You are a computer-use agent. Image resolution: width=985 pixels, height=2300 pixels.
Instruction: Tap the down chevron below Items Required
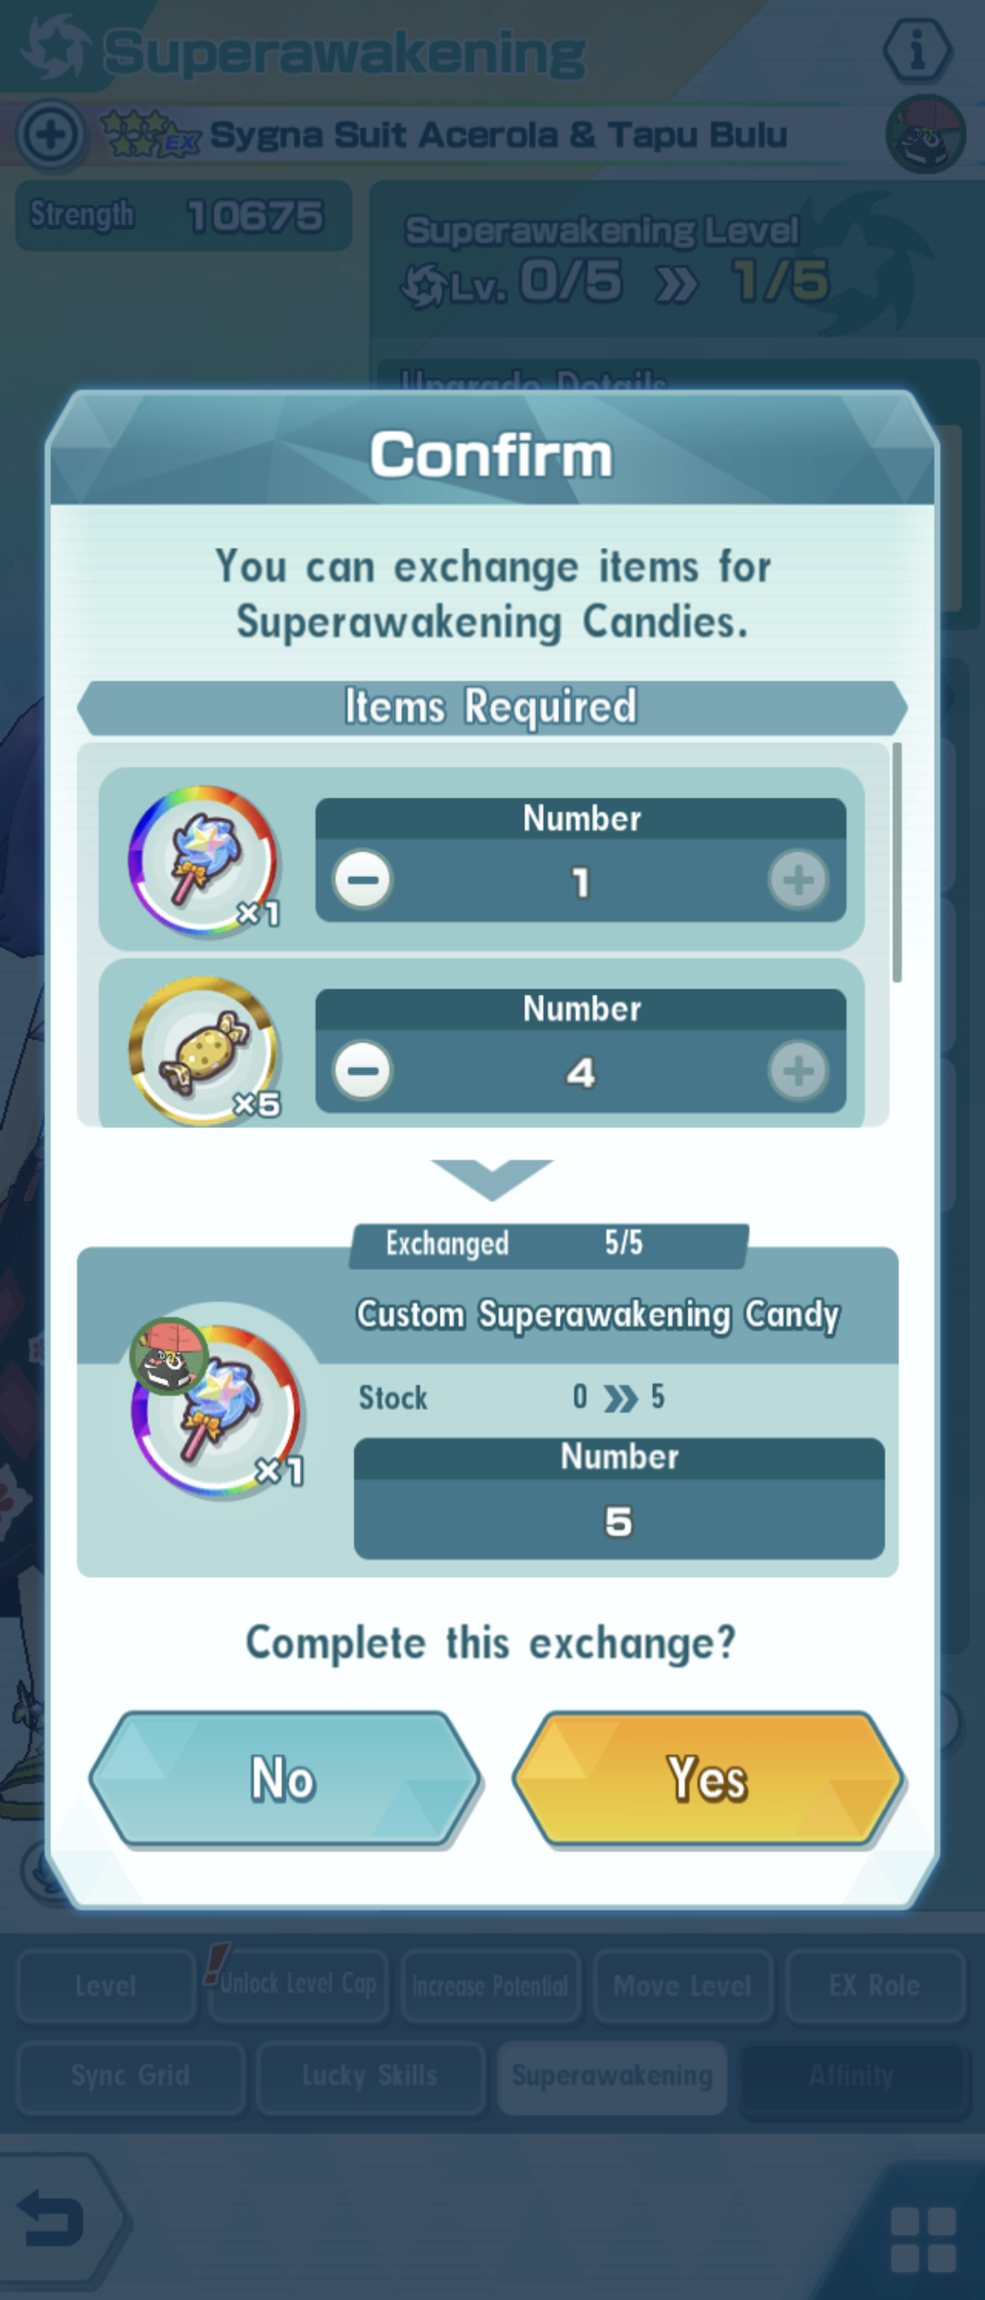click(492, 1178)
